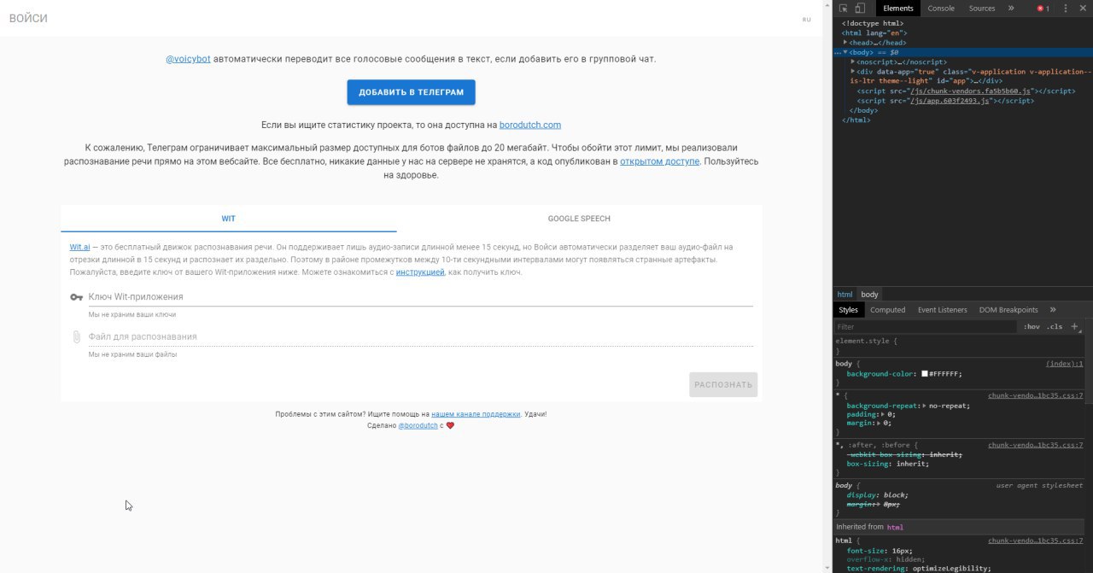Open the Wit.ai link
The width and height of the screenshot is (1093, 573).
click(x=80, y=247)
